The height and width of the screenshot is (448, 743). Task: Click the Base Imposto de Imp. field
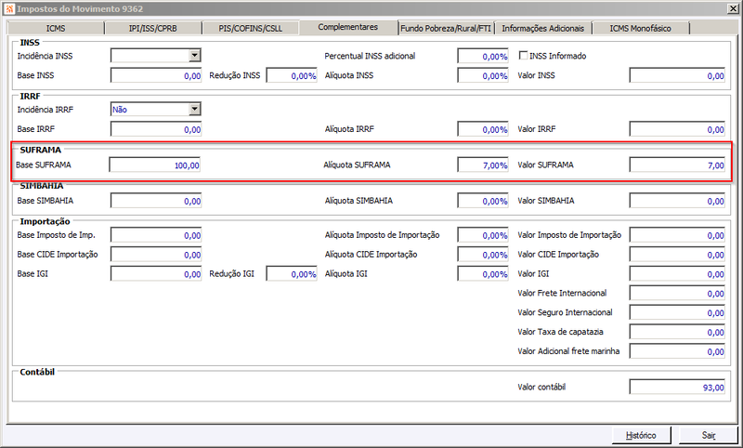156,234
